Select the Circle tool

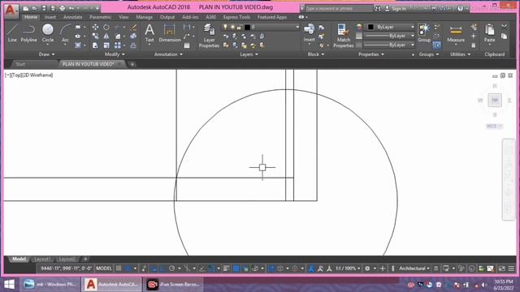tap(48, 33)
